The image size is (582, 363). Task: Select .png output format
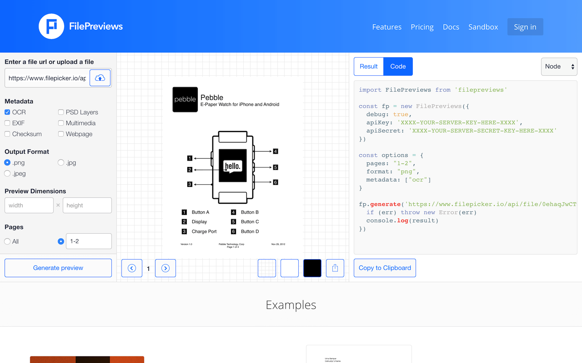(x=7, y=162)
